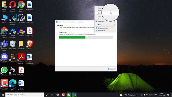Click the extracting files path text
Screen dimensions: 172x97
[77, 34]
